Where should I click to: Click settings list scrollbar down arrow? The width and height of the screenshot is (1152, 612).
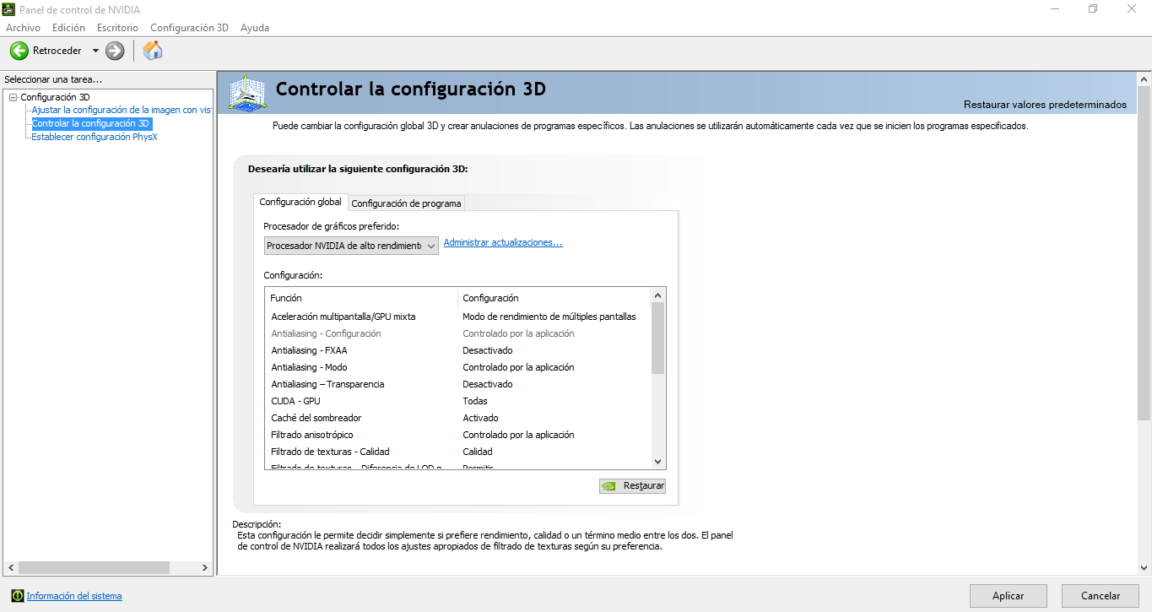click(x=658, y=462)
